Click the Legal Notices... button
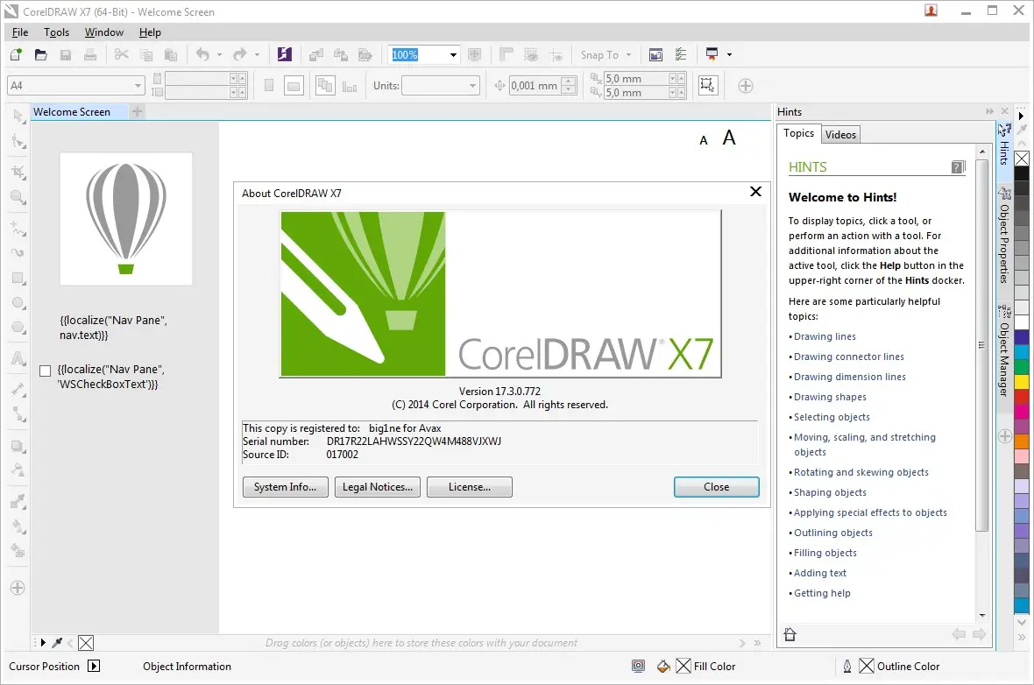 pos(377,486)
